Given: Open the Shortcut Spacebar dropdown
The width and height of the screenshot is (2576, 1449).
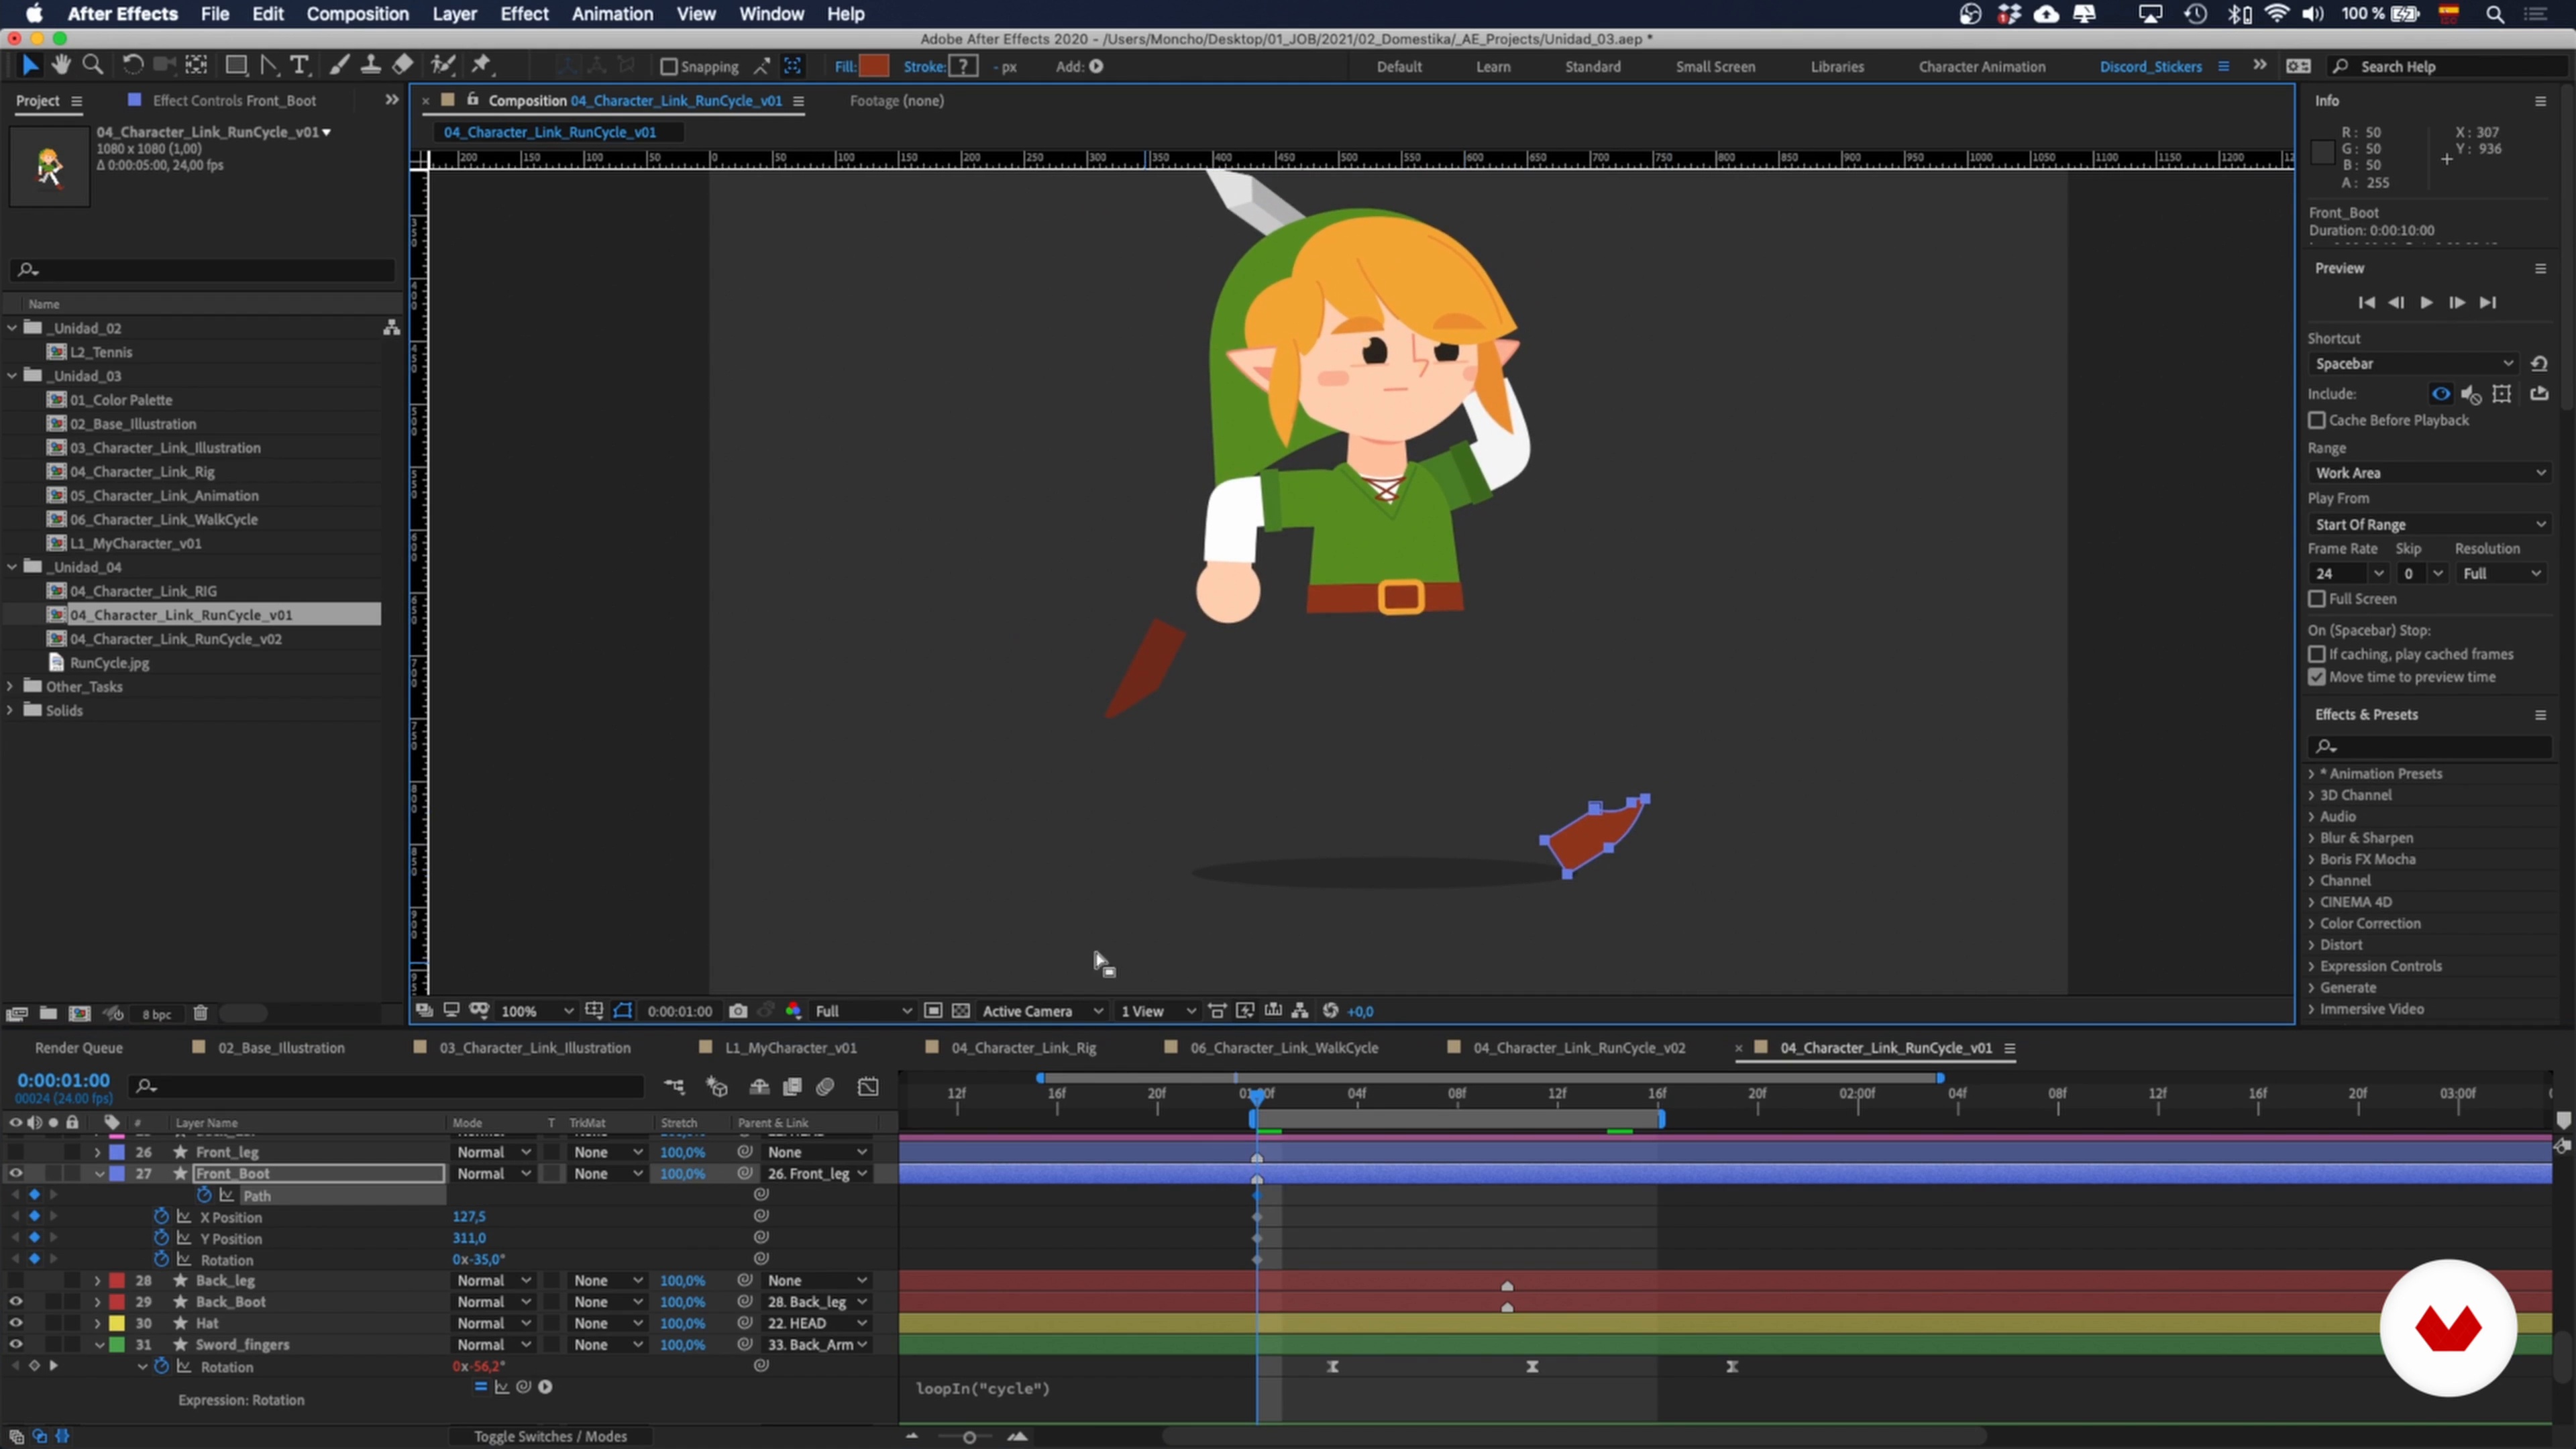Looking at the screenshot, I should [x=2414, y=364].
